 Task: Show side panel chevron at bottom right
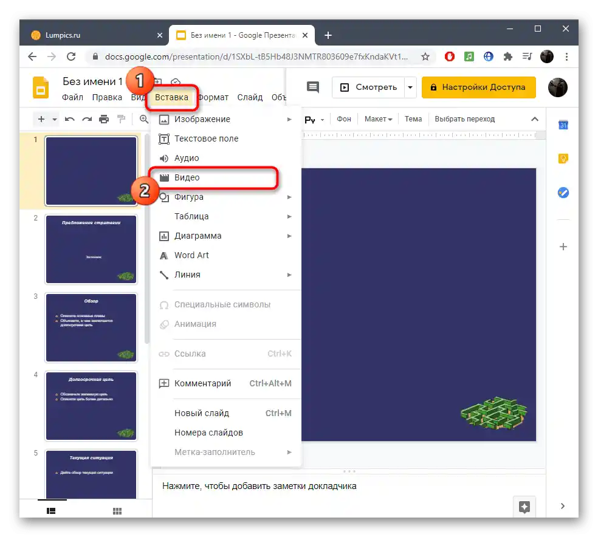[563, 506]
